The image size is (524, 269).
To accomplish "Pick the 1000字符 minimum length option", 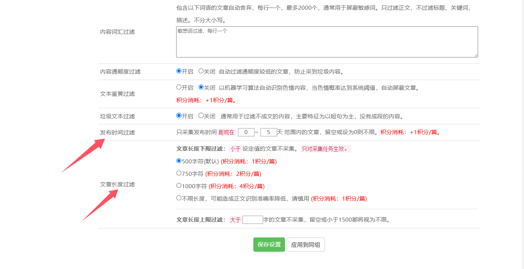I will point(179,186).
